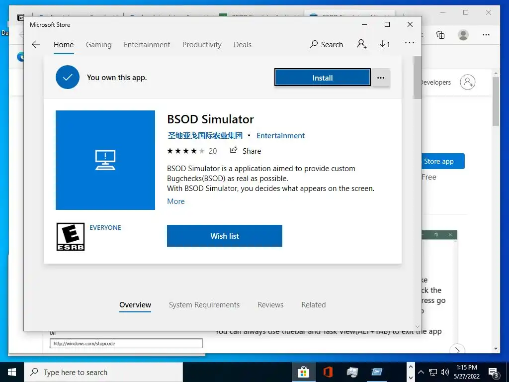Open more options next to Install

(x=381, y=78)
